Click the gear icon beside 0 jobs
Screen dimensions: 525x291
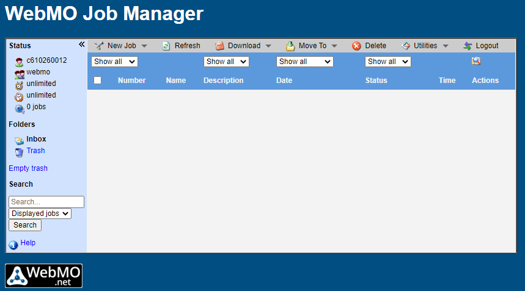coord(19,109)
